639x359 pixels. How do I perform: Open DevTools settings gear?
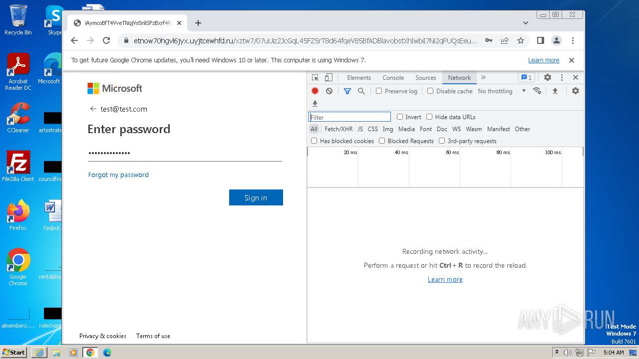tap(548, 78)
